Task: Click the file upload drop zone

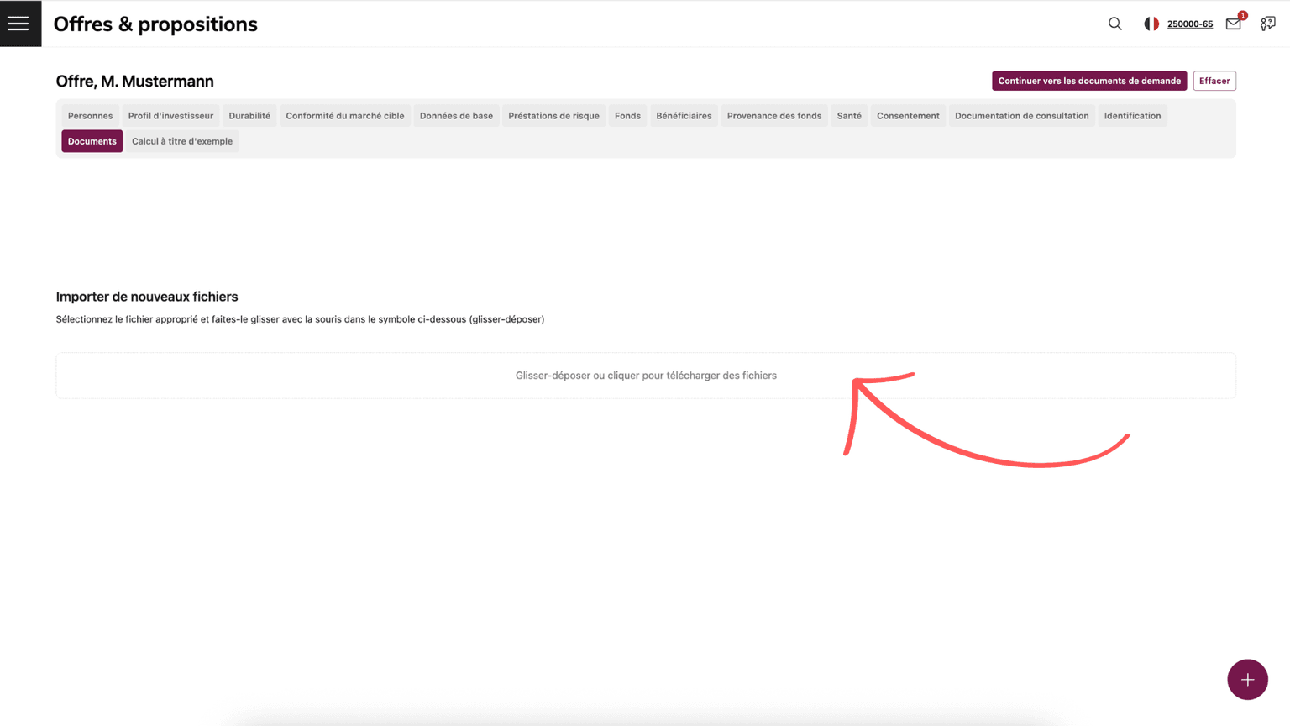Action: pos(645,376)
